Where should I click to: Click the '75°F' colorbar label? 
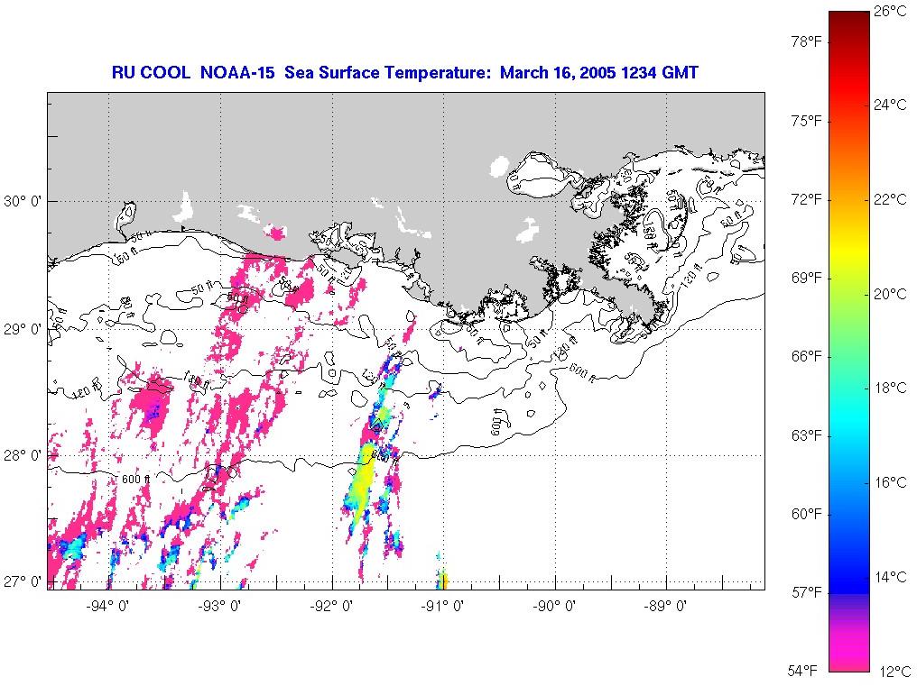point(807,121)
